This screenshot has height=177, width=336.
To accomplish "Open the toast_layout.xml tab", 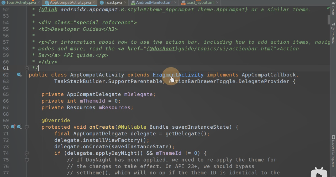I will pyautogui.click(x=200, y=2).
